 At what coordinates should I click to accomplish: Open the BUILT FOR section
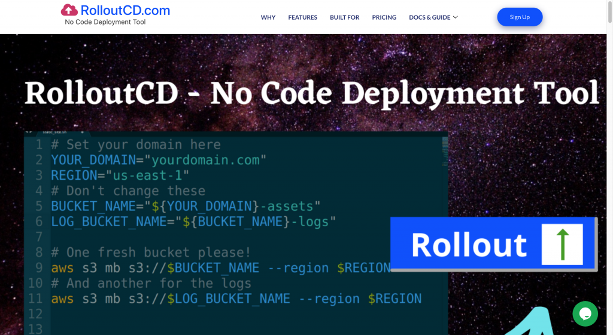pyautogui.click(x=344, y=17)
